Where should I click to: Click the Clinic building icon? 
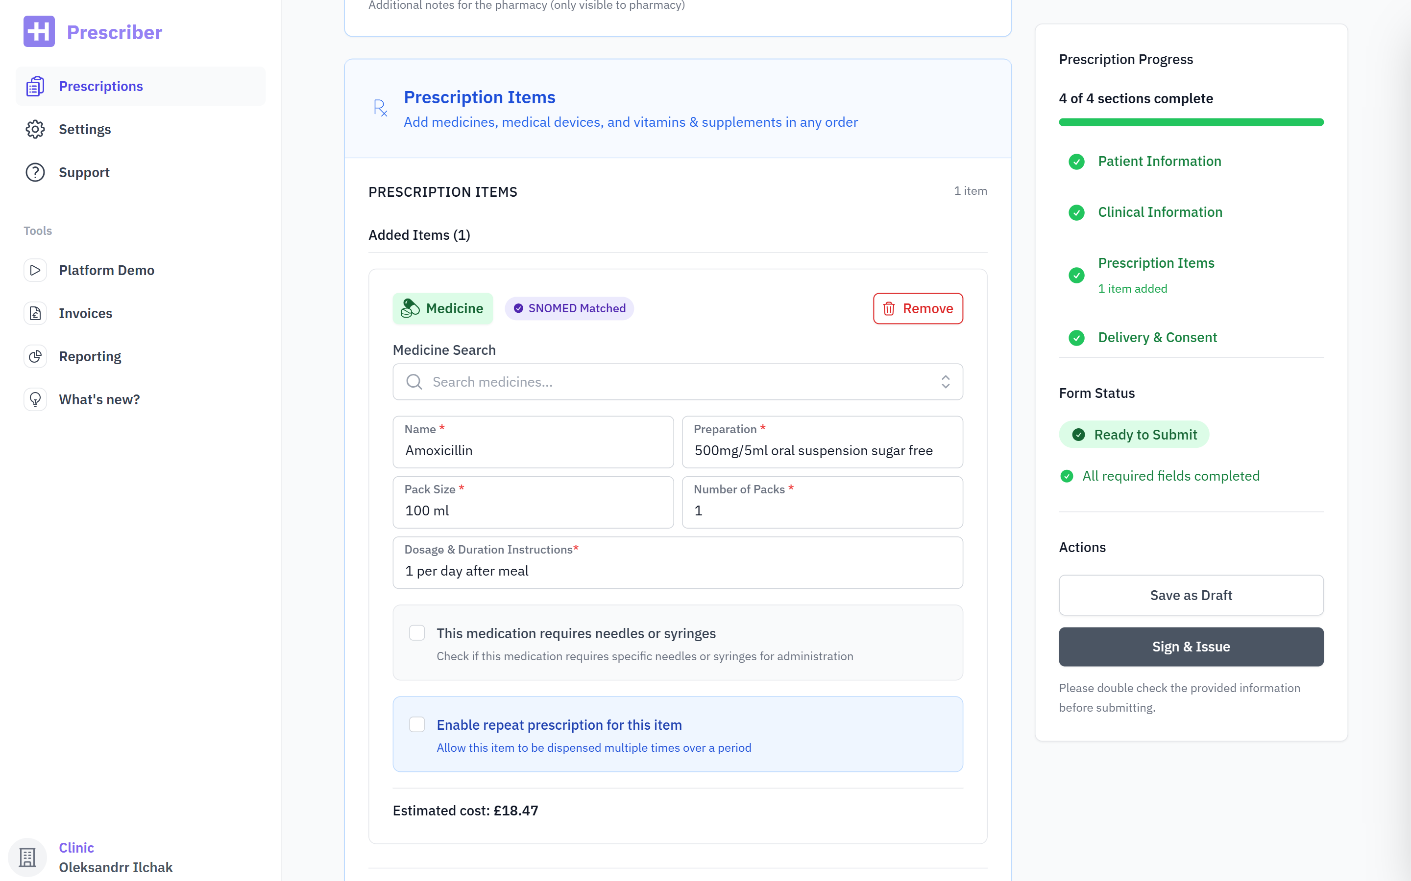[x=27, y=857]
